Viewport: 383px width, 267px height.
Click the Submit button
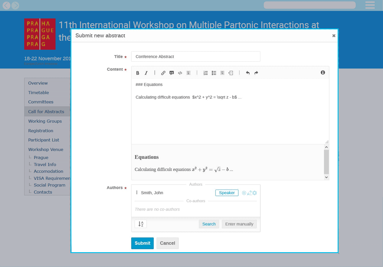(x=142, y=243)
